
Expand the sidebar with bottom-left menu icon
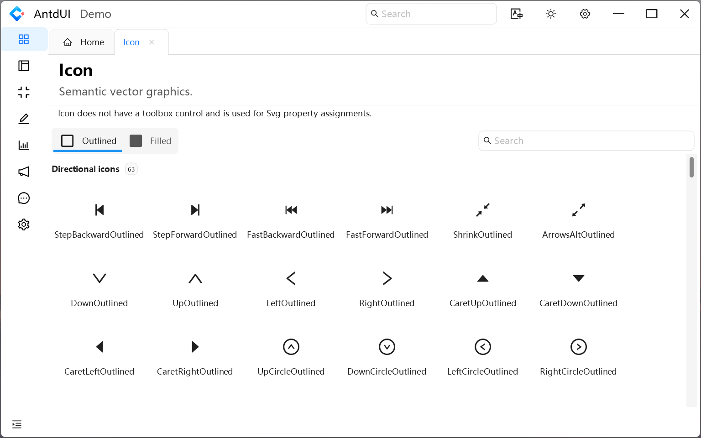(17, 424)
